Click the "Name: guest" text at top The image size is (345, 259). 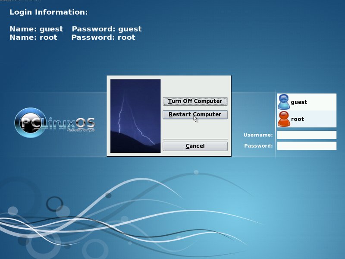pos(36,29)
